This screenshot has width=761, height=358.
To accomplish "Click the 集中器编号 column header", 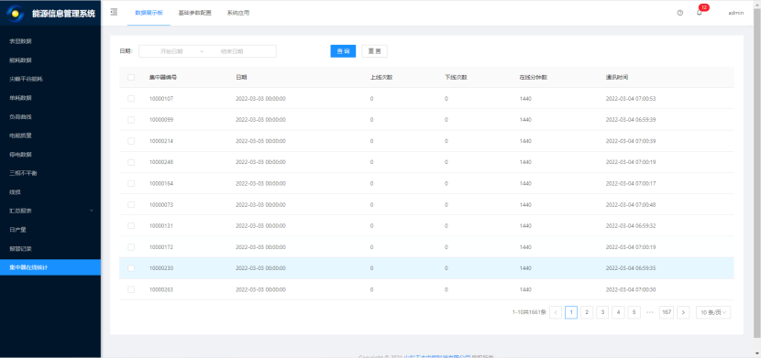I will click(162, 77).
